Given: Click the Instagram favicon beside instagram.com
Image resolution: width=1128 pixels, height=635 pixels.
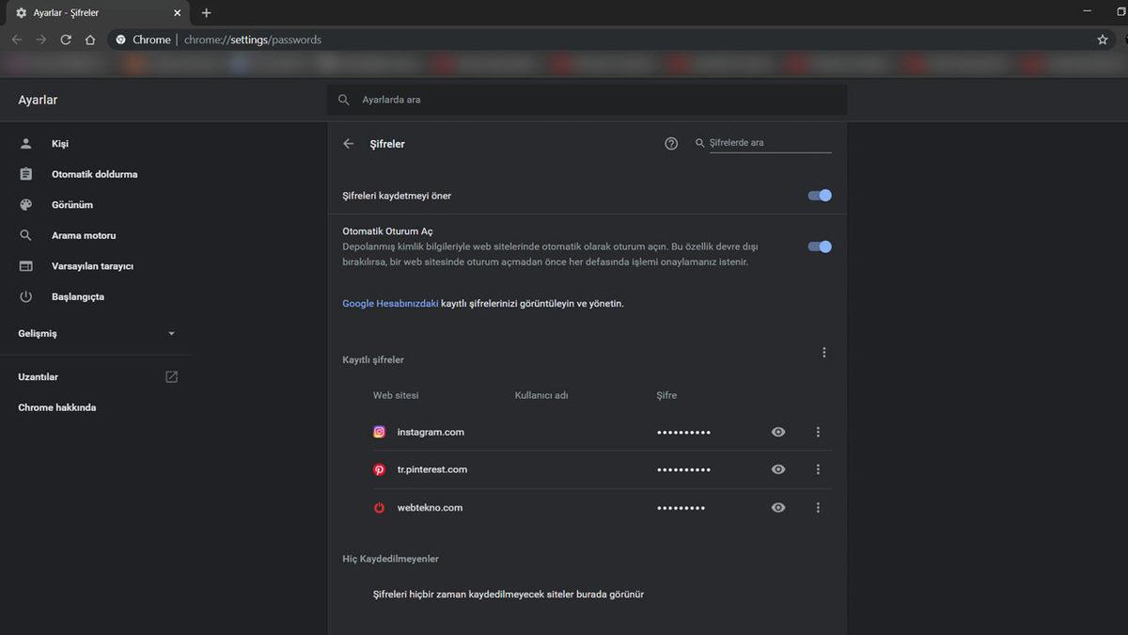Looking at the screenshot, I should [379, 431].
